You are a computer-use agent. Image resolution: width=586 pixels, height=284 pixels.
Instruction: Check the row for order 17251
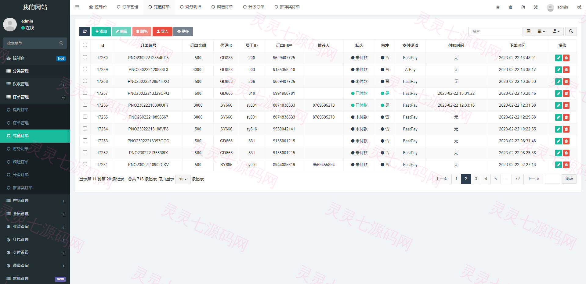85,164
